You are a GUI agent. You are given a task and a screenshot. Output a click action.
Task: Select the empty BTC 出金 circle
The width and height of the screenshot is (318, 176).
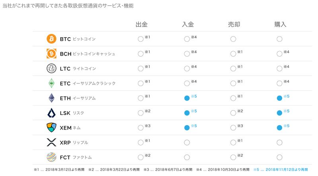pos(140,39)
